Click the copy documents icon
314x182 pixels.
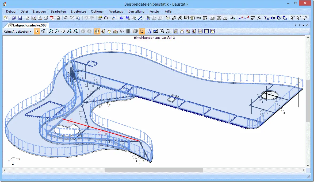[x=78, y=18]
